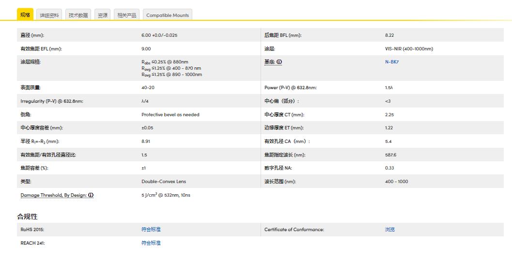The width and height of the screenshot is (512, 264).
Task: Click 符合标准 link for REACH 241
Action: (x=151, y=243)
